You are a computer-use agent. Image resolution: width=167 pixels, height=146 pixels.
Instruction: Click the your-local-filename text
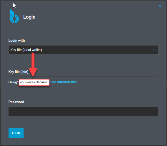pyautogui.click(x=34, y=82)
